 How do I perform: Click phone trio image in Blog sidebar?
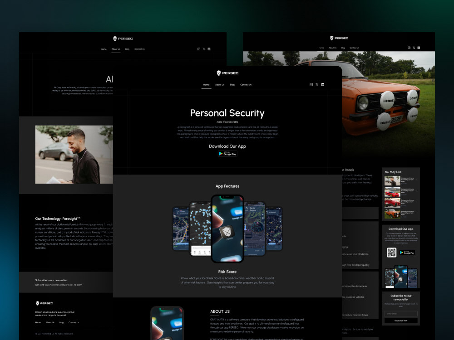pos(401,277)
